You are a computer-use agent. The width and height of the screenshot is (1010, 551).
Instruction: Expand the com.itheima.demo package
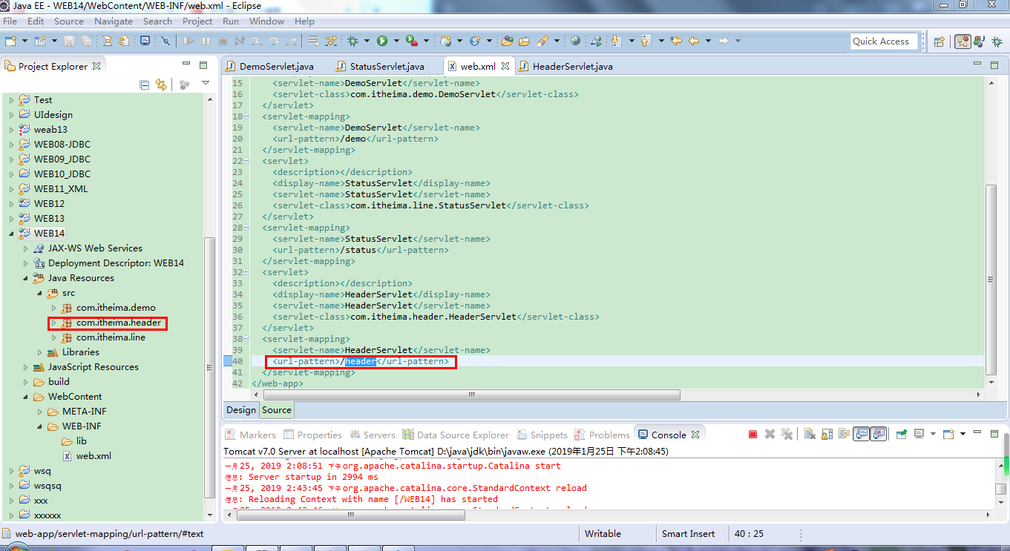tap(53, 308)
